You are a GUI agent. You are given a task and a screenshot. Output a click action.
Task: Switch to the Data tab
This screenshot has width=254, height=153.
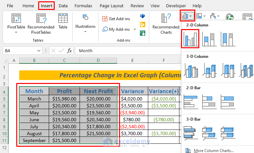pyautogui.click(x=63, y=6)
